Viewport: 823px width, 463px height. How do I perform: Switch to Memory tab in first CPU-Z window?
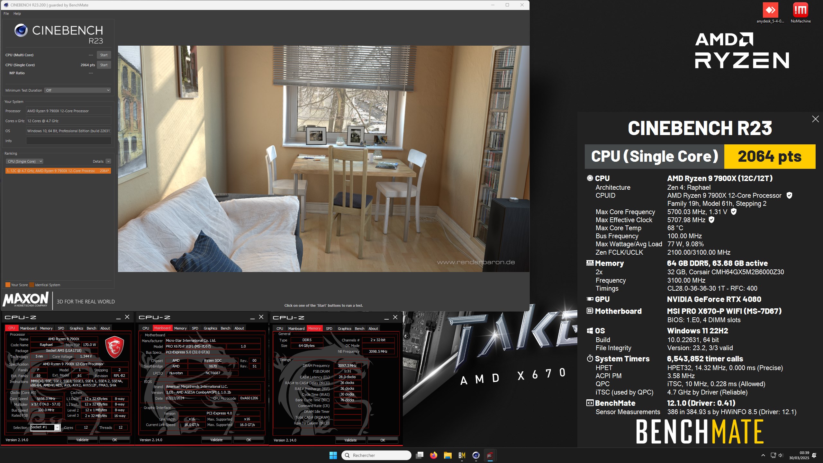(x=46, y=328)
